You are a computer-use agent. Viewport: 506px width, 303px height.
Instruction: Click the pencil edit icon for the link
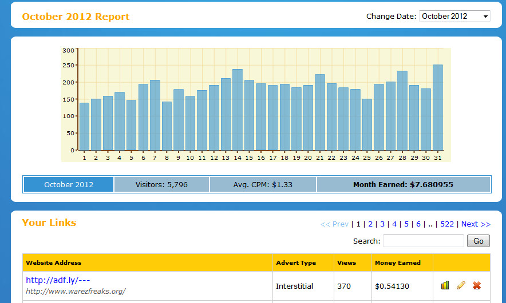(461, 285)
